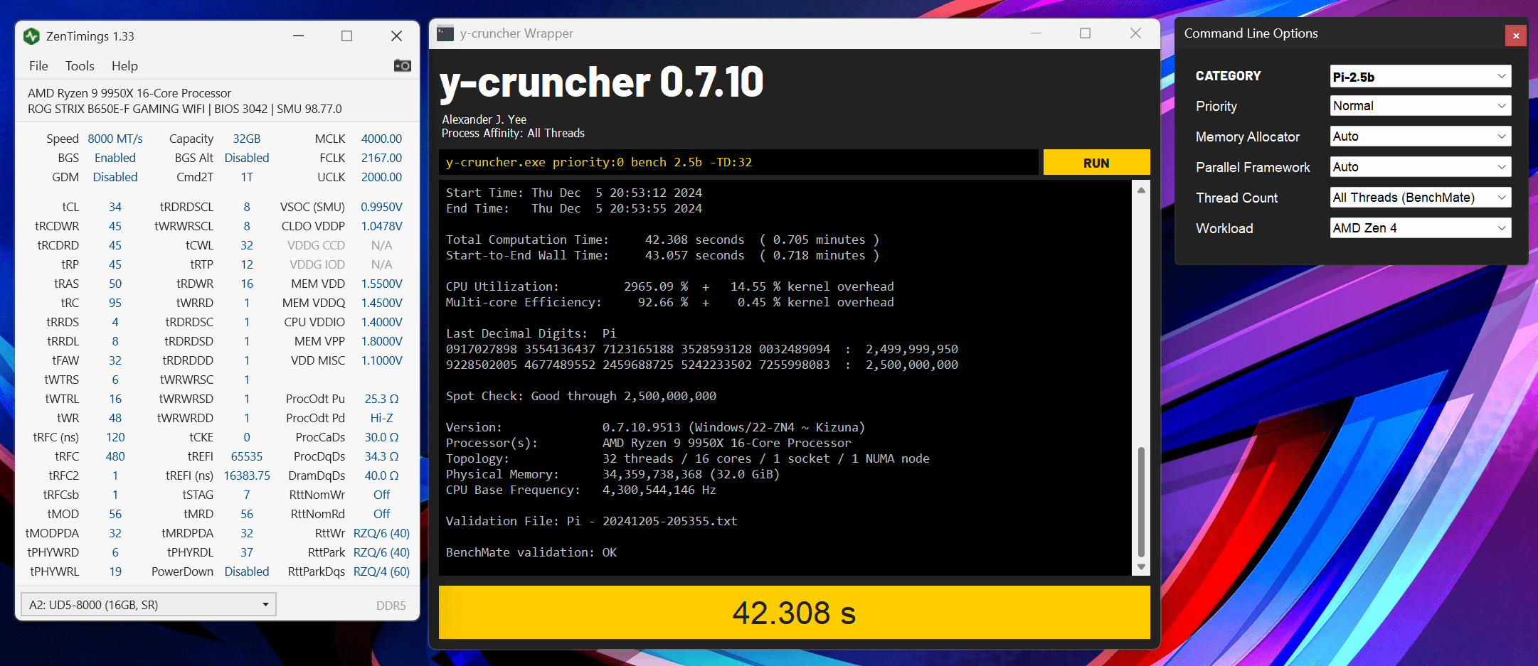
Task: Close the Command Line Options panel
Action: click(x=1515, y=36)
